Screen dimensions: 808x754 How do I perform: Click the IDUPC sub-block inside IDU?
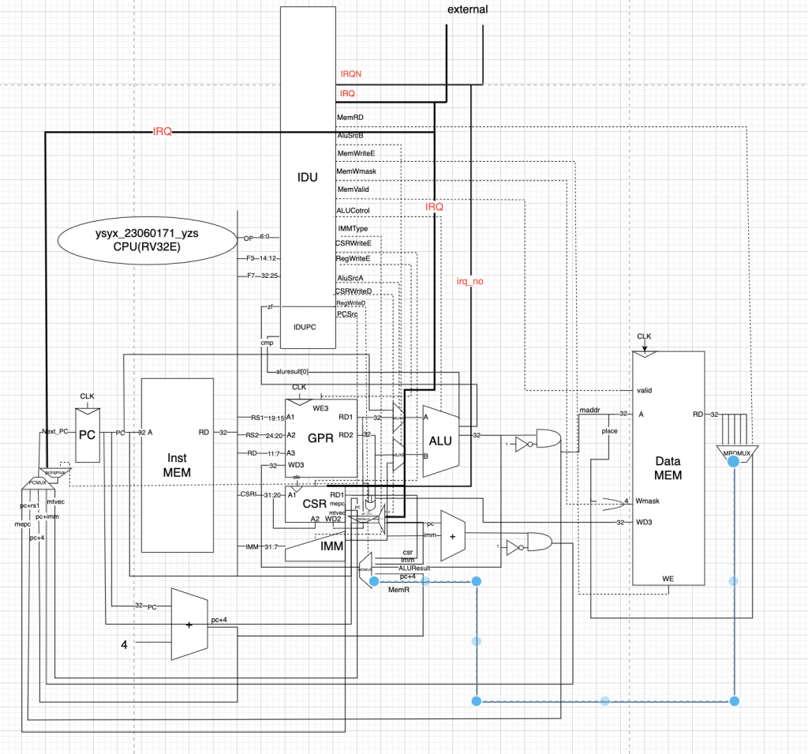pyautogui.click(x=305, y=326)
